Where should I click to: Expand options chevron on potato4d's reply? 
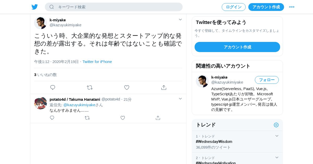pyautogui.click(x=180, y=99)
